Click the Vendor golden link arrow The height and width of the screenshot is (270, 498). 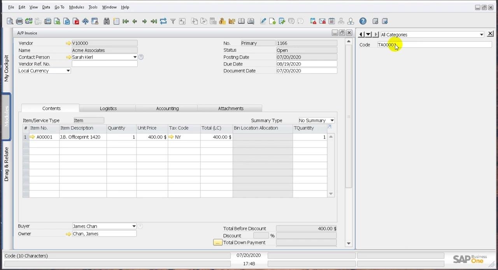click(68, 43)
